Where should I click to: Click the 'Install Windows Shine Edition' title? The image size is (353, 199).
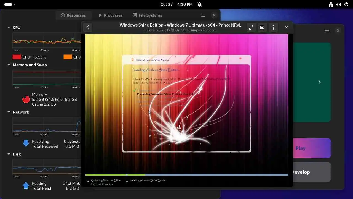point(153,60)
